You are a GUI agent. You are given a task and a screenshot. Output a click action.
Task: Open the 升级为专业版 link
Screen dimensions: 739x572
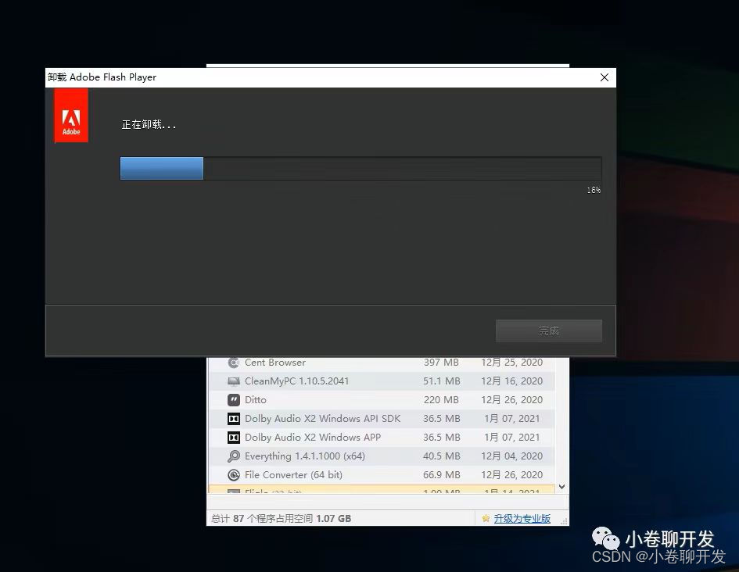522,519
